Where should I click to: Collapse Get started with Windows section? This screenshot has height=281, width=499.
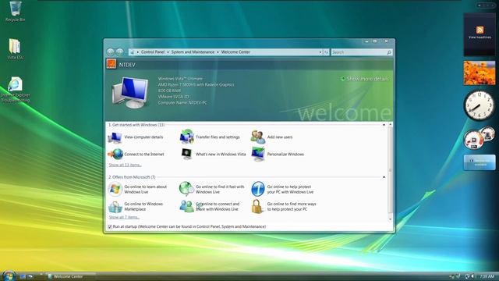(384, 125)
